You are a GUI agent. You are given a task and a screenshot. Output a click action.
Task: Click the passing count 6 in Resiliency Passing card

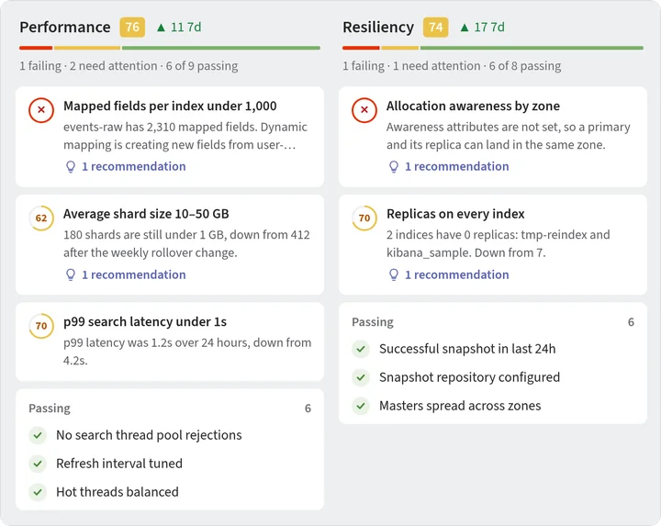[631, 322]
